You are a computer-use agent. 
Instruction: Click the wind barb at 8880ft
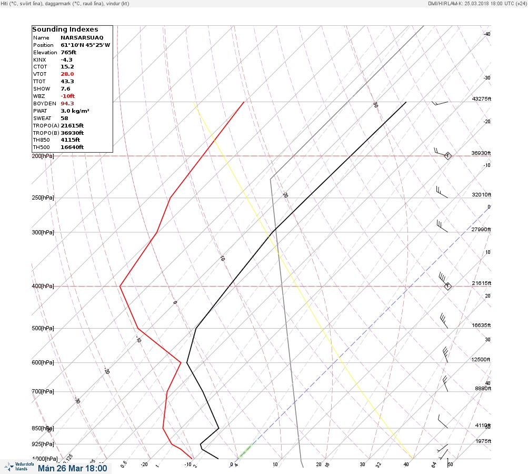click(x=445, y=384)
